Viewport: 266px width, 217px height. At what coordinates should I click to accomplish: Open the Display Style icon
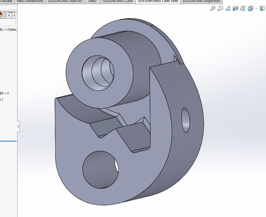tap(262, 8)
